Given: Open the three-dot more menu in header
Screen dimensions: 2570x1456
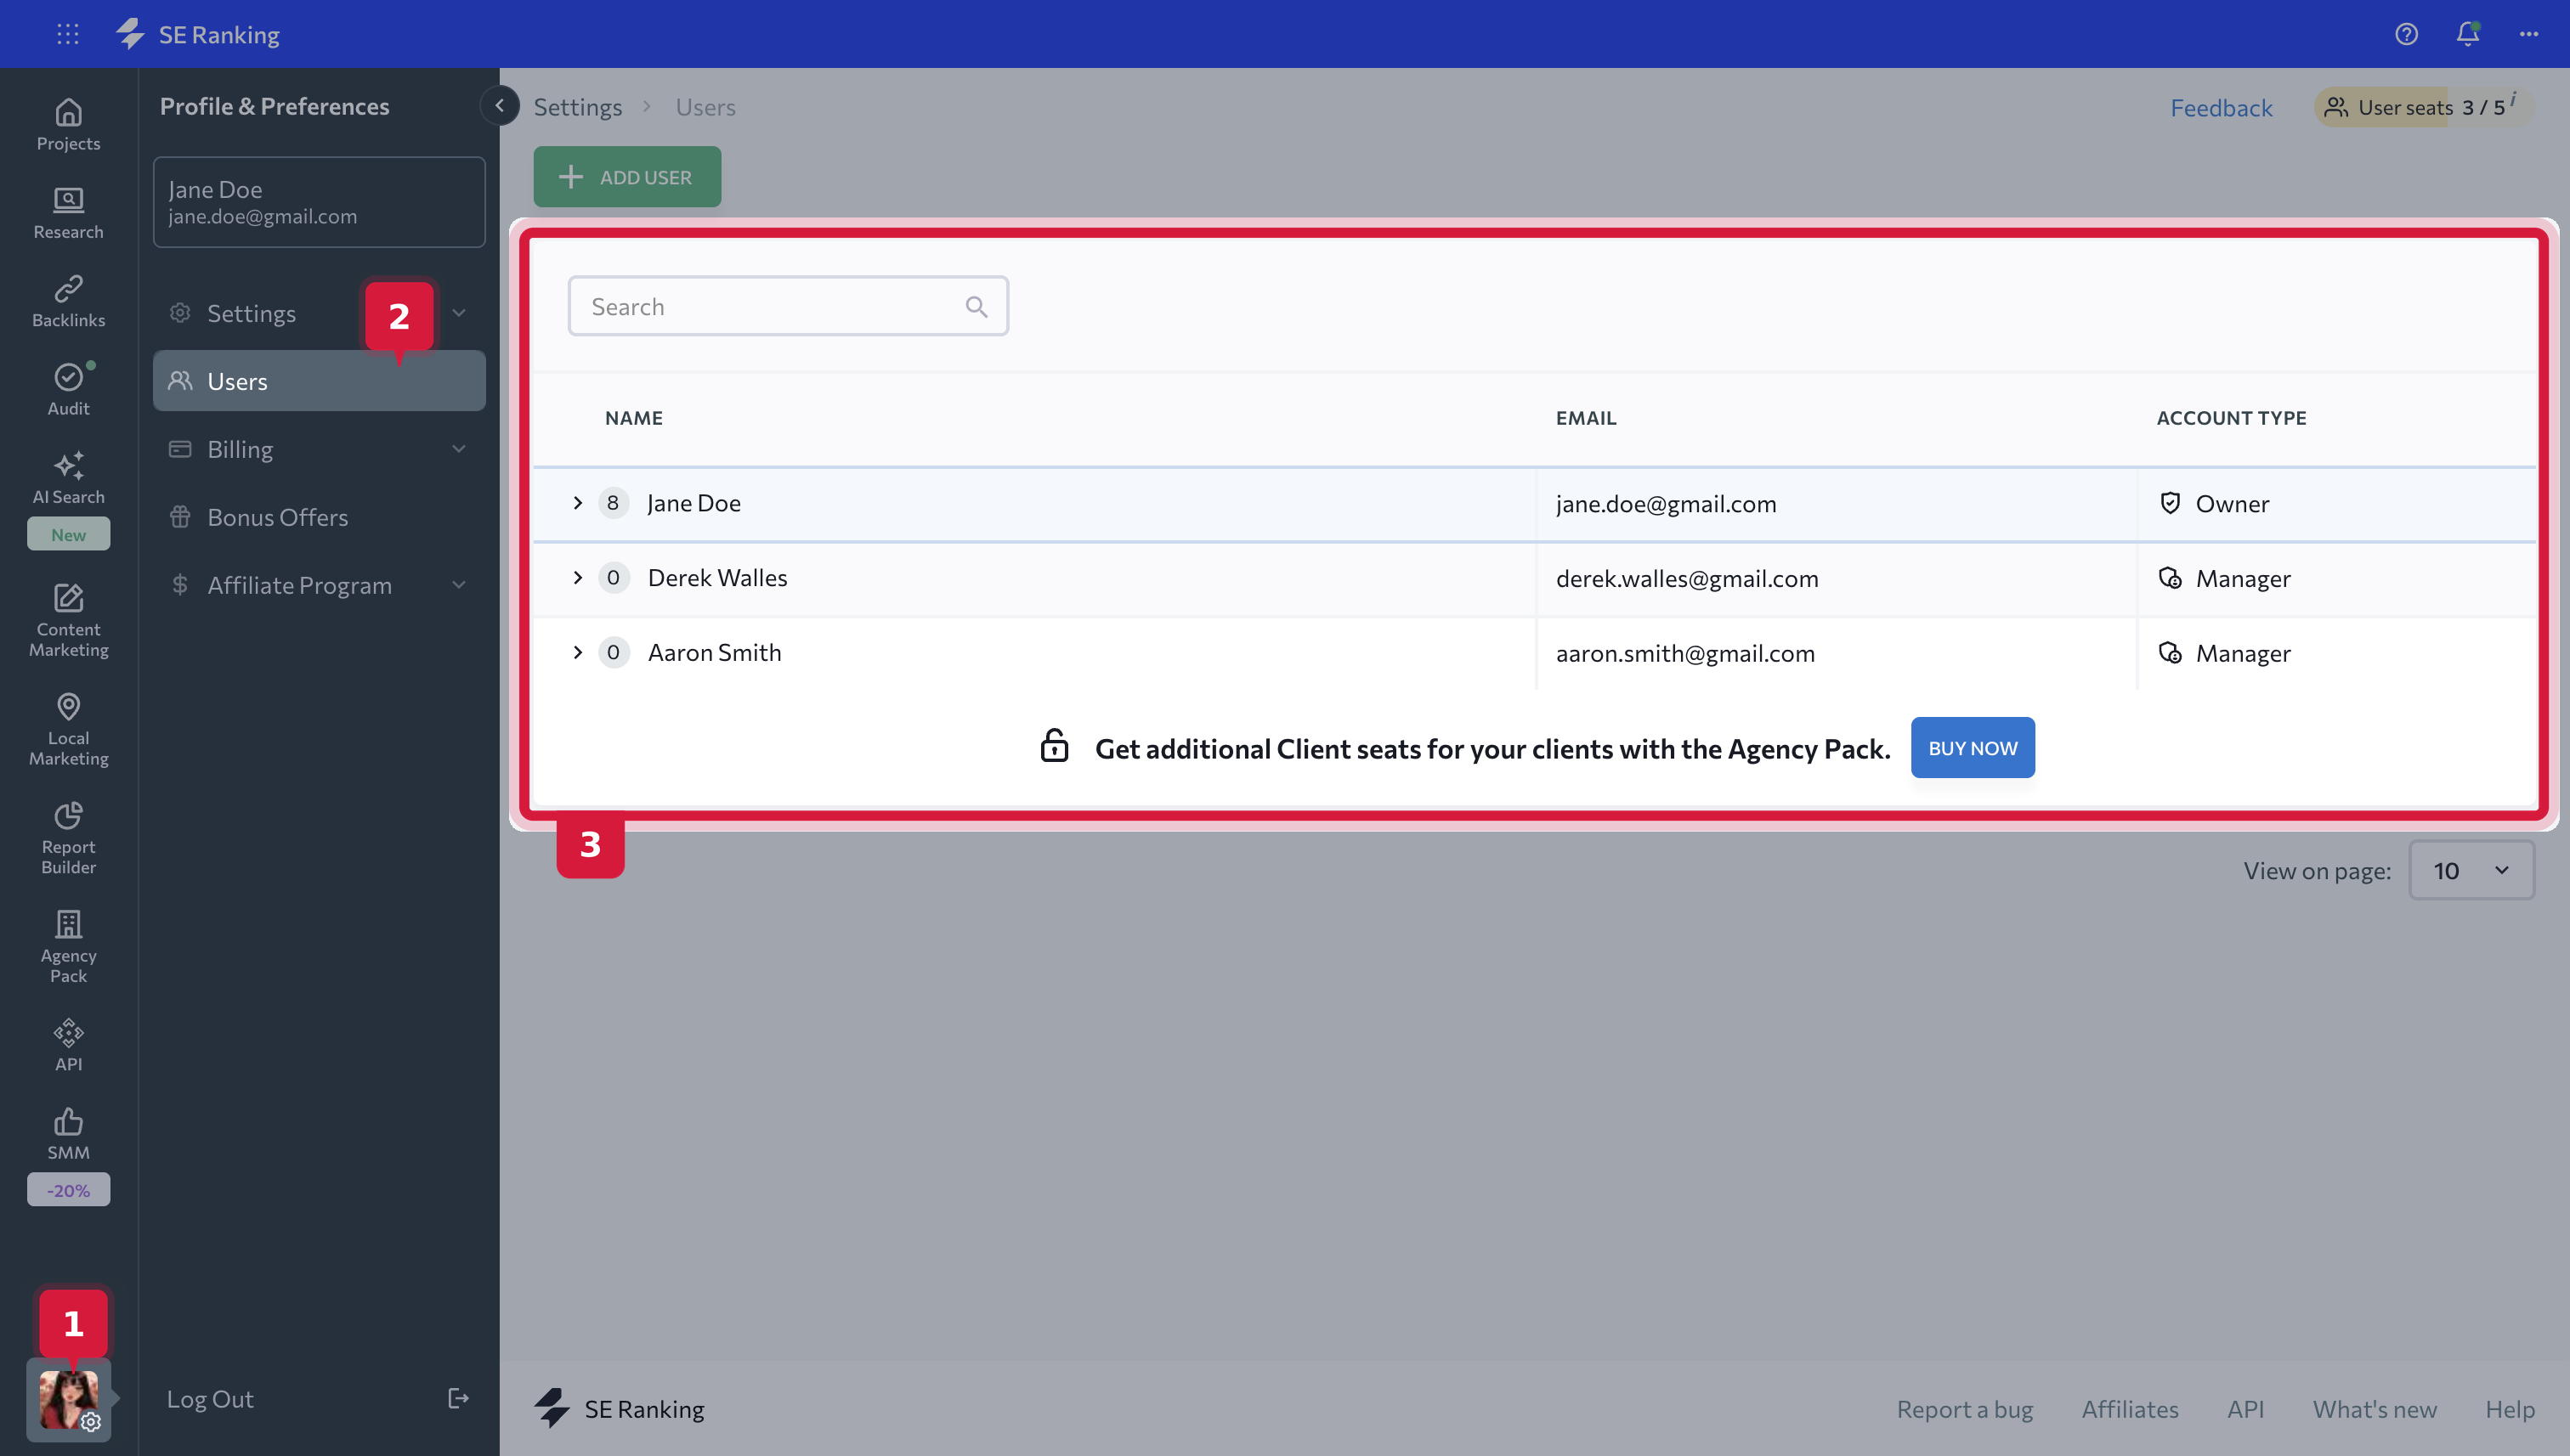Looking at the screenshot, I should coord(2529,34).
